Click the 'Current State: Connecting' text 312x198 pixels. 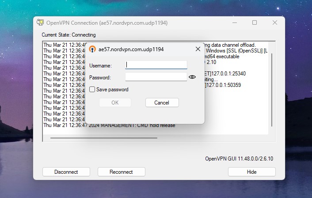[68, 35]
